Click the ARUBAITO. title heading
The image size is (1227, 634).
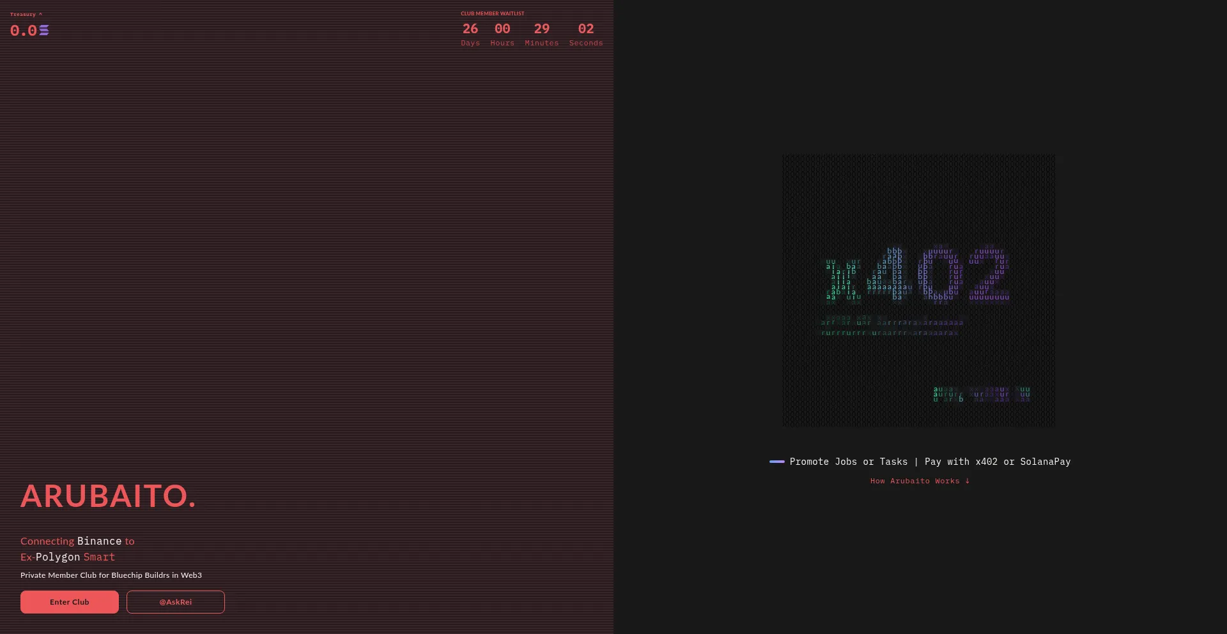(x=108, y=496)
